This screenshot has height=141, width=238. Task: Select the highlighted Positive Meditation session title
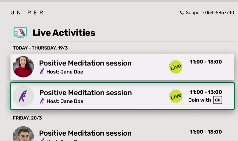click(x=85, y=92)
